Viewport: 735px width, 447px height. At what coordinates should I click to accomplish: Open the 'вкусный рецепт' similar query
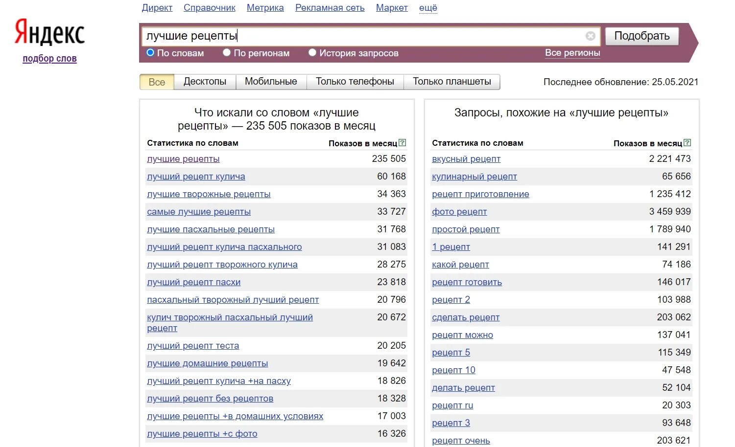[x=466, y=159]
